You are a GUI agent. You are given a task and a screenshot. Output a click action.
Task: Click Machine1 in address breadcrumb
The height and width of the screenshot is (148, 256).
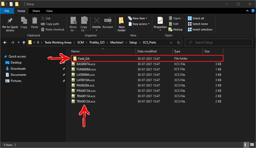117,42
